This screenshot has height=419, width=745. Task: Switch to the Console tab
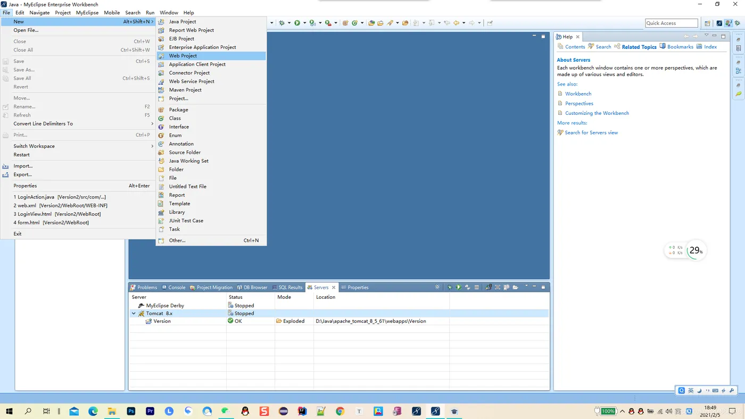[173, 287]
